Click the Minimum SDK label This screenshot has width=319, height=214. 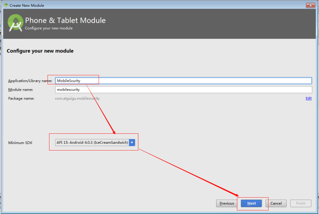[20, 143]
